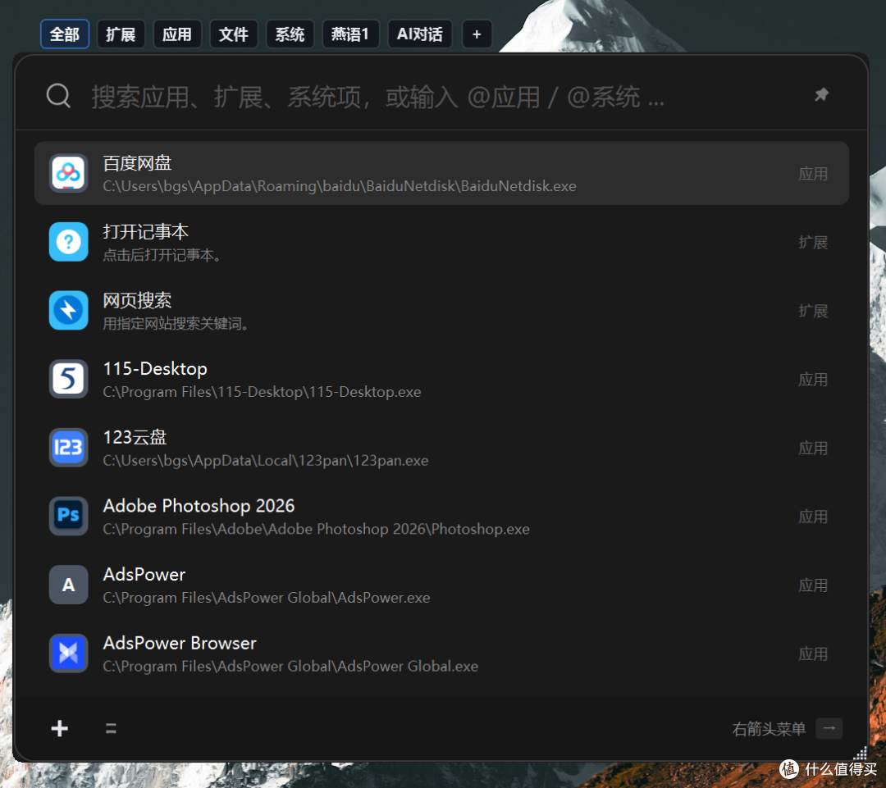The image size is (886, 788).
Task: Click the 123云盘 app icon
Action: [68, 448]
